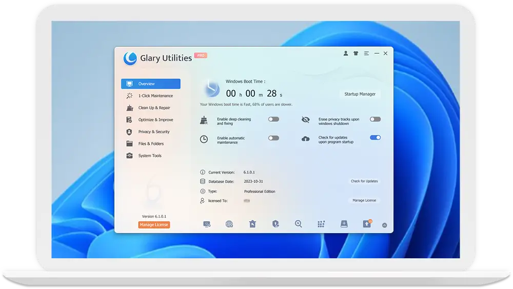This screenshot has height=289, width=513.
Task: Open the skin shirt icon
Action: [x=356, y=53]
